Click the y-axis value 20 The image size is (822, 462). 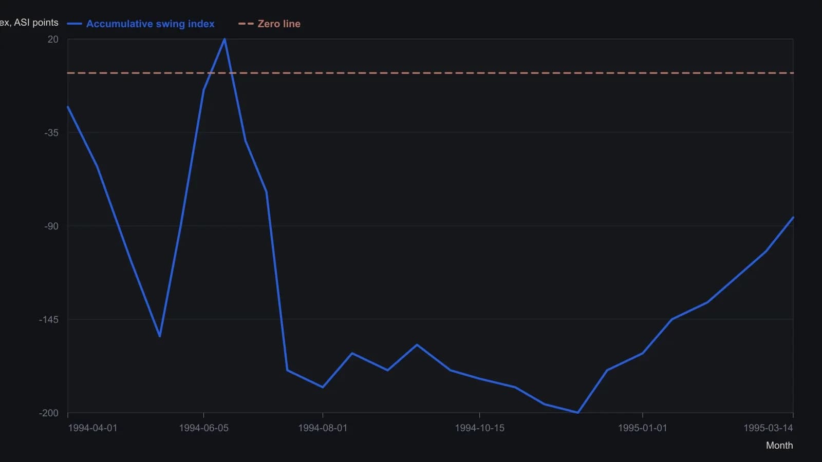click(x=53, y=40)
